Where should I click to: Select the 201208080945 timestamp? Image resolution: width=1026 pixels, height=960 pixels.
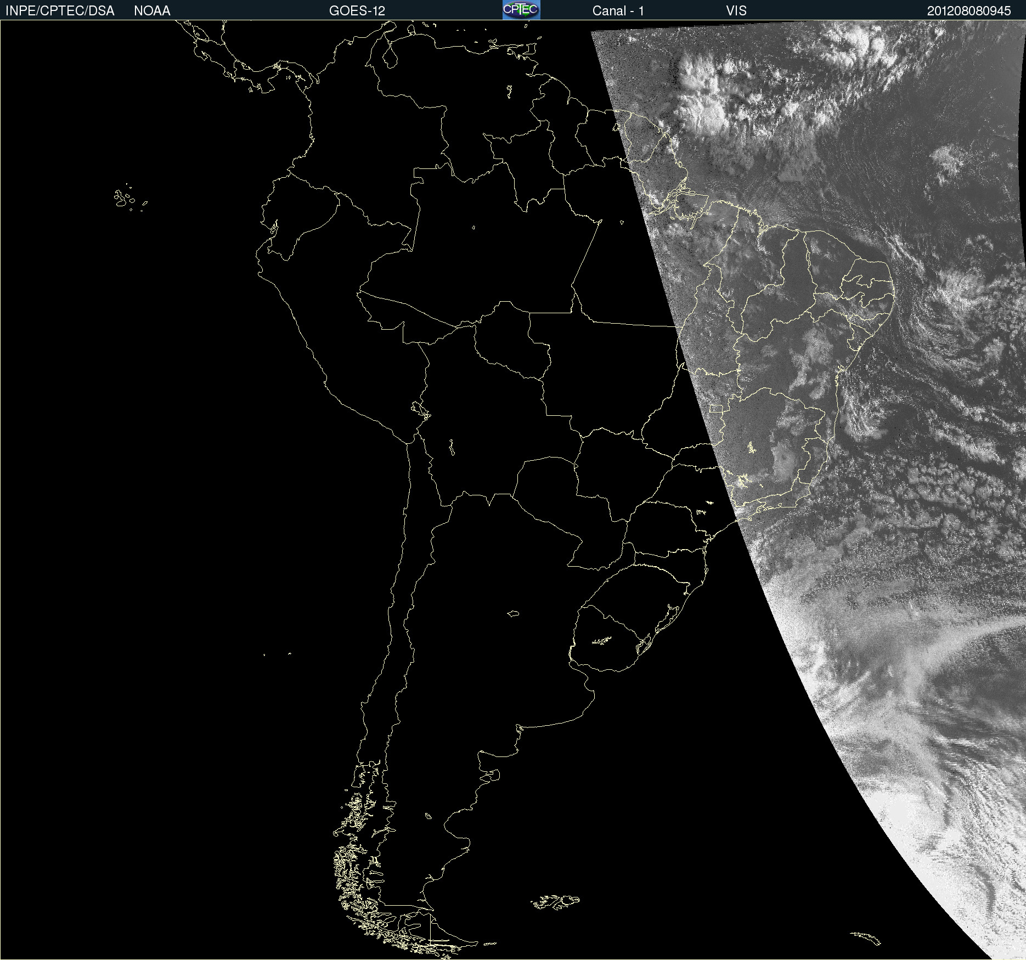[x=969, y=11]
